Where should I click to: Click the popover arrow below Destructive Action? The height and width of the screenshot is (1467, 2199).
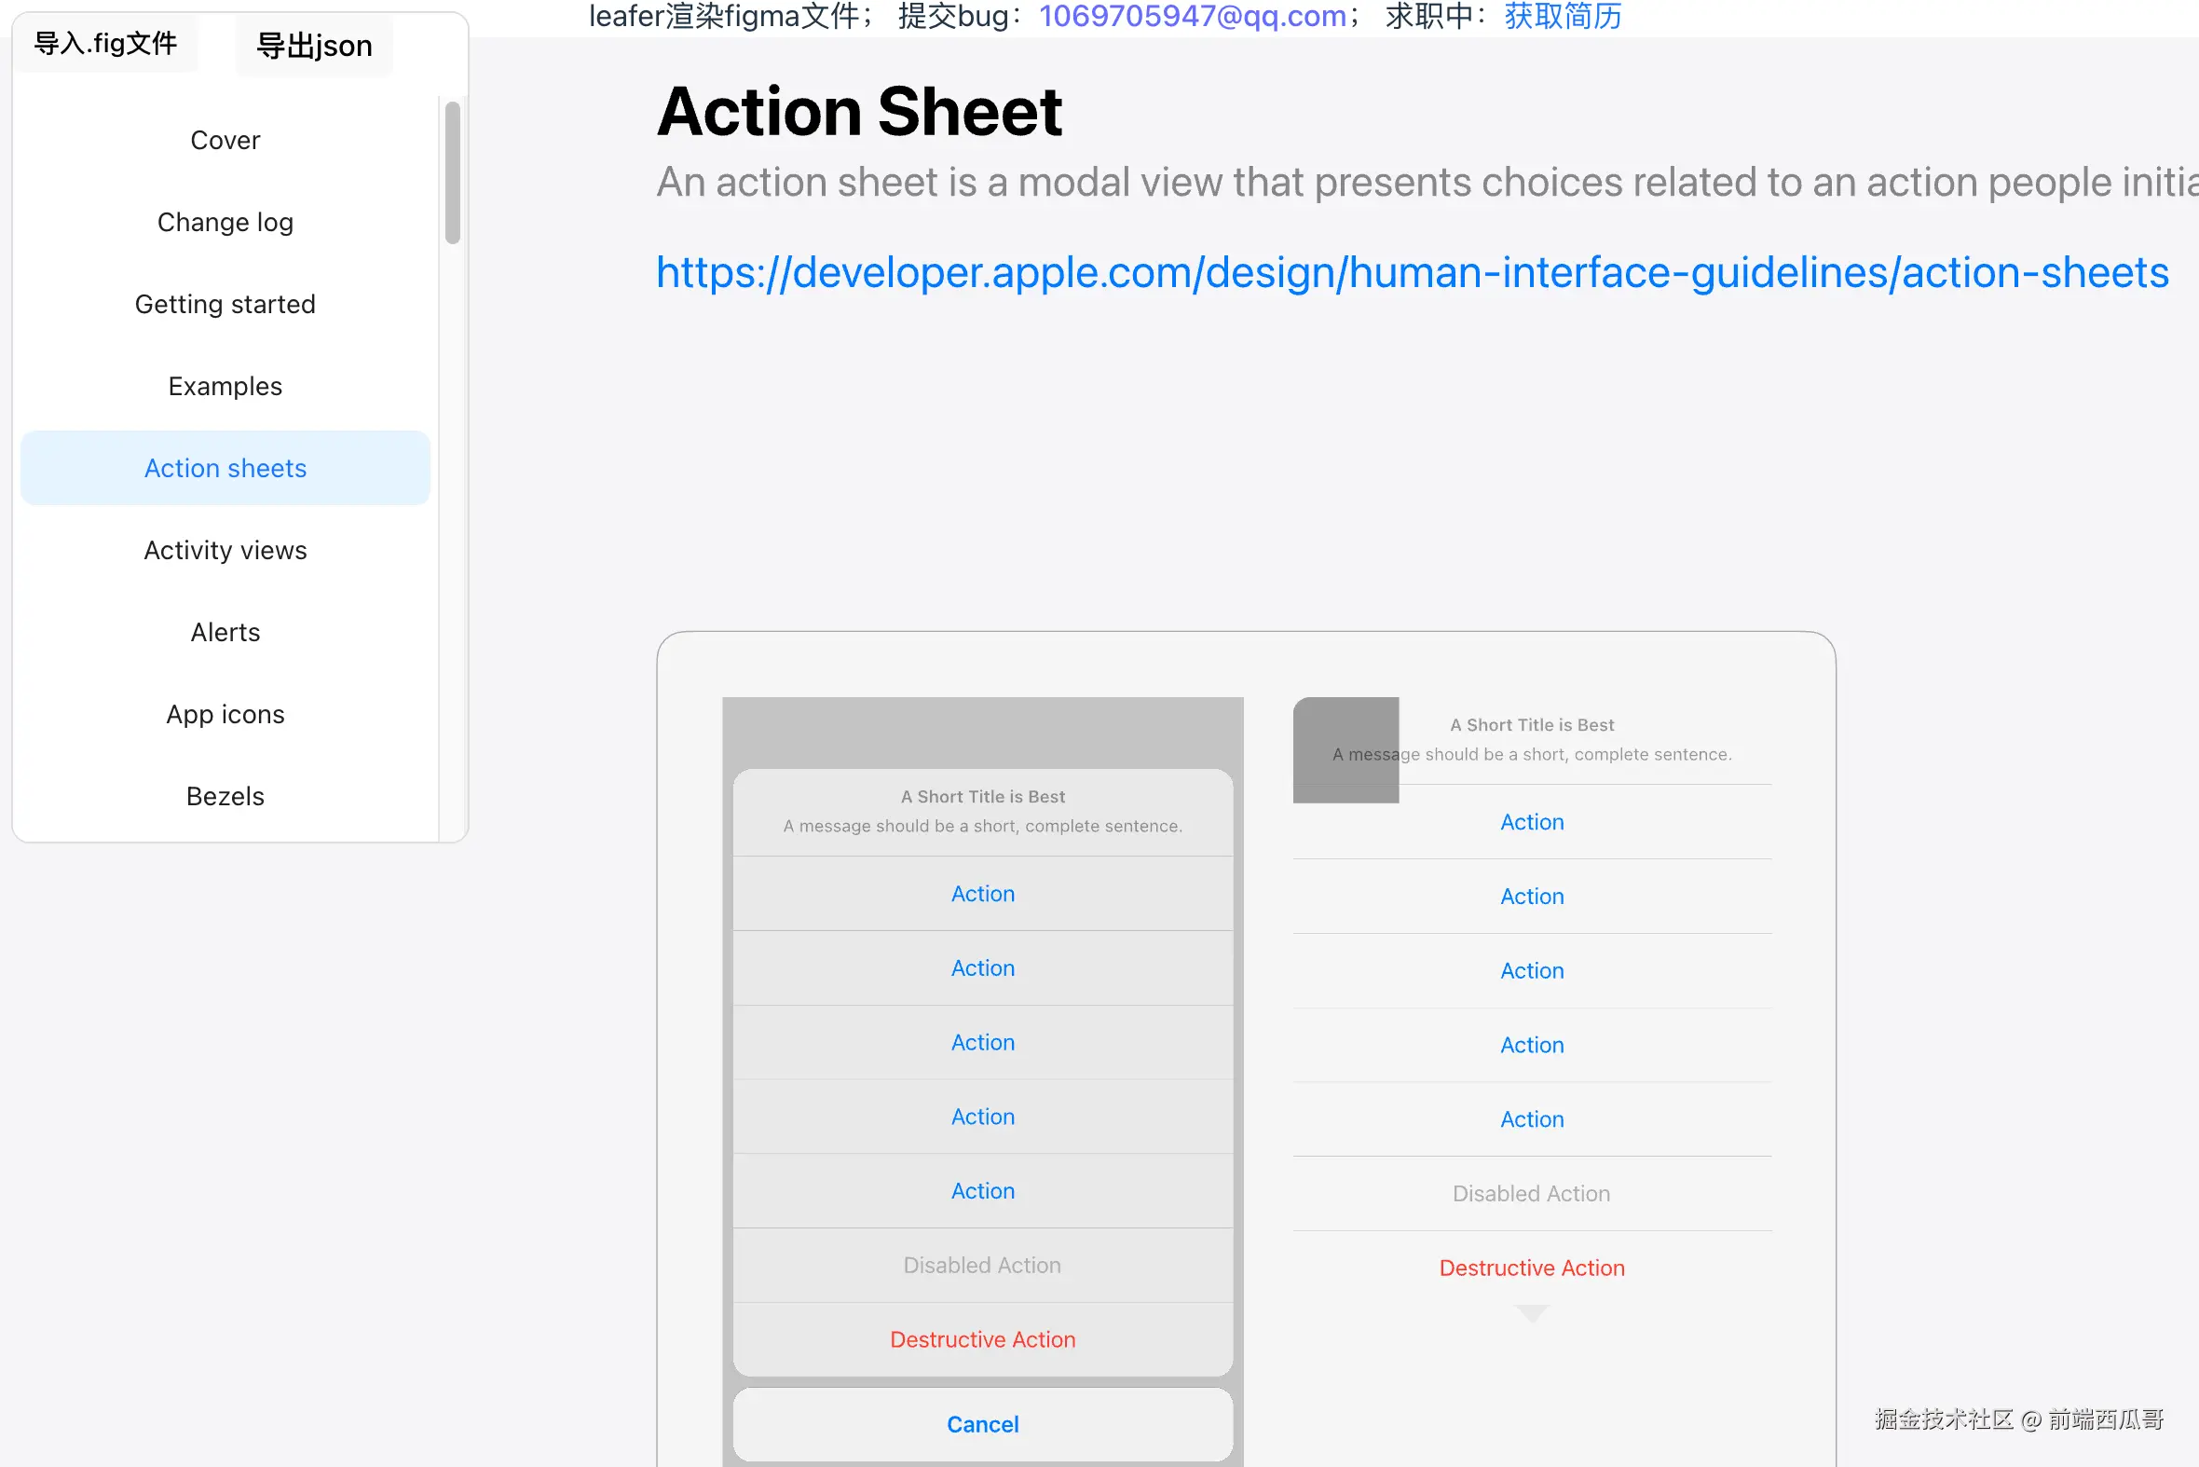[1531, 1313]
